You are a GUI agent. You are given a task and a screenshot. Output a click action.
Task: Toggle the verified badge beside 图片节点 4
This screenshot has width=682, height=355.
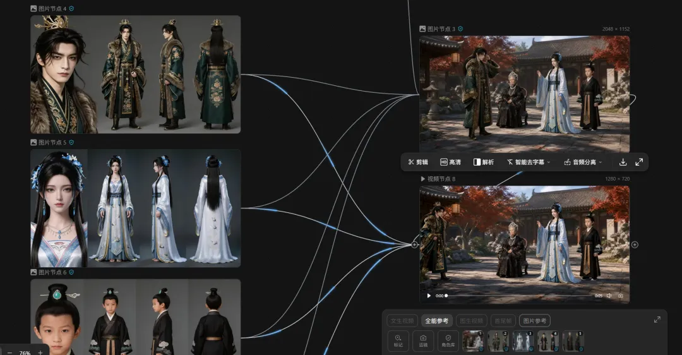tap(72, 8)
